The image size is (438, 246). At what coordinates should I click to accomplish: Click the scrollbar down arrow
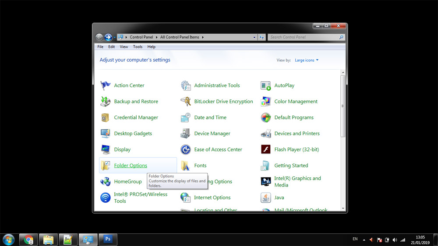(x=343, y=208)
